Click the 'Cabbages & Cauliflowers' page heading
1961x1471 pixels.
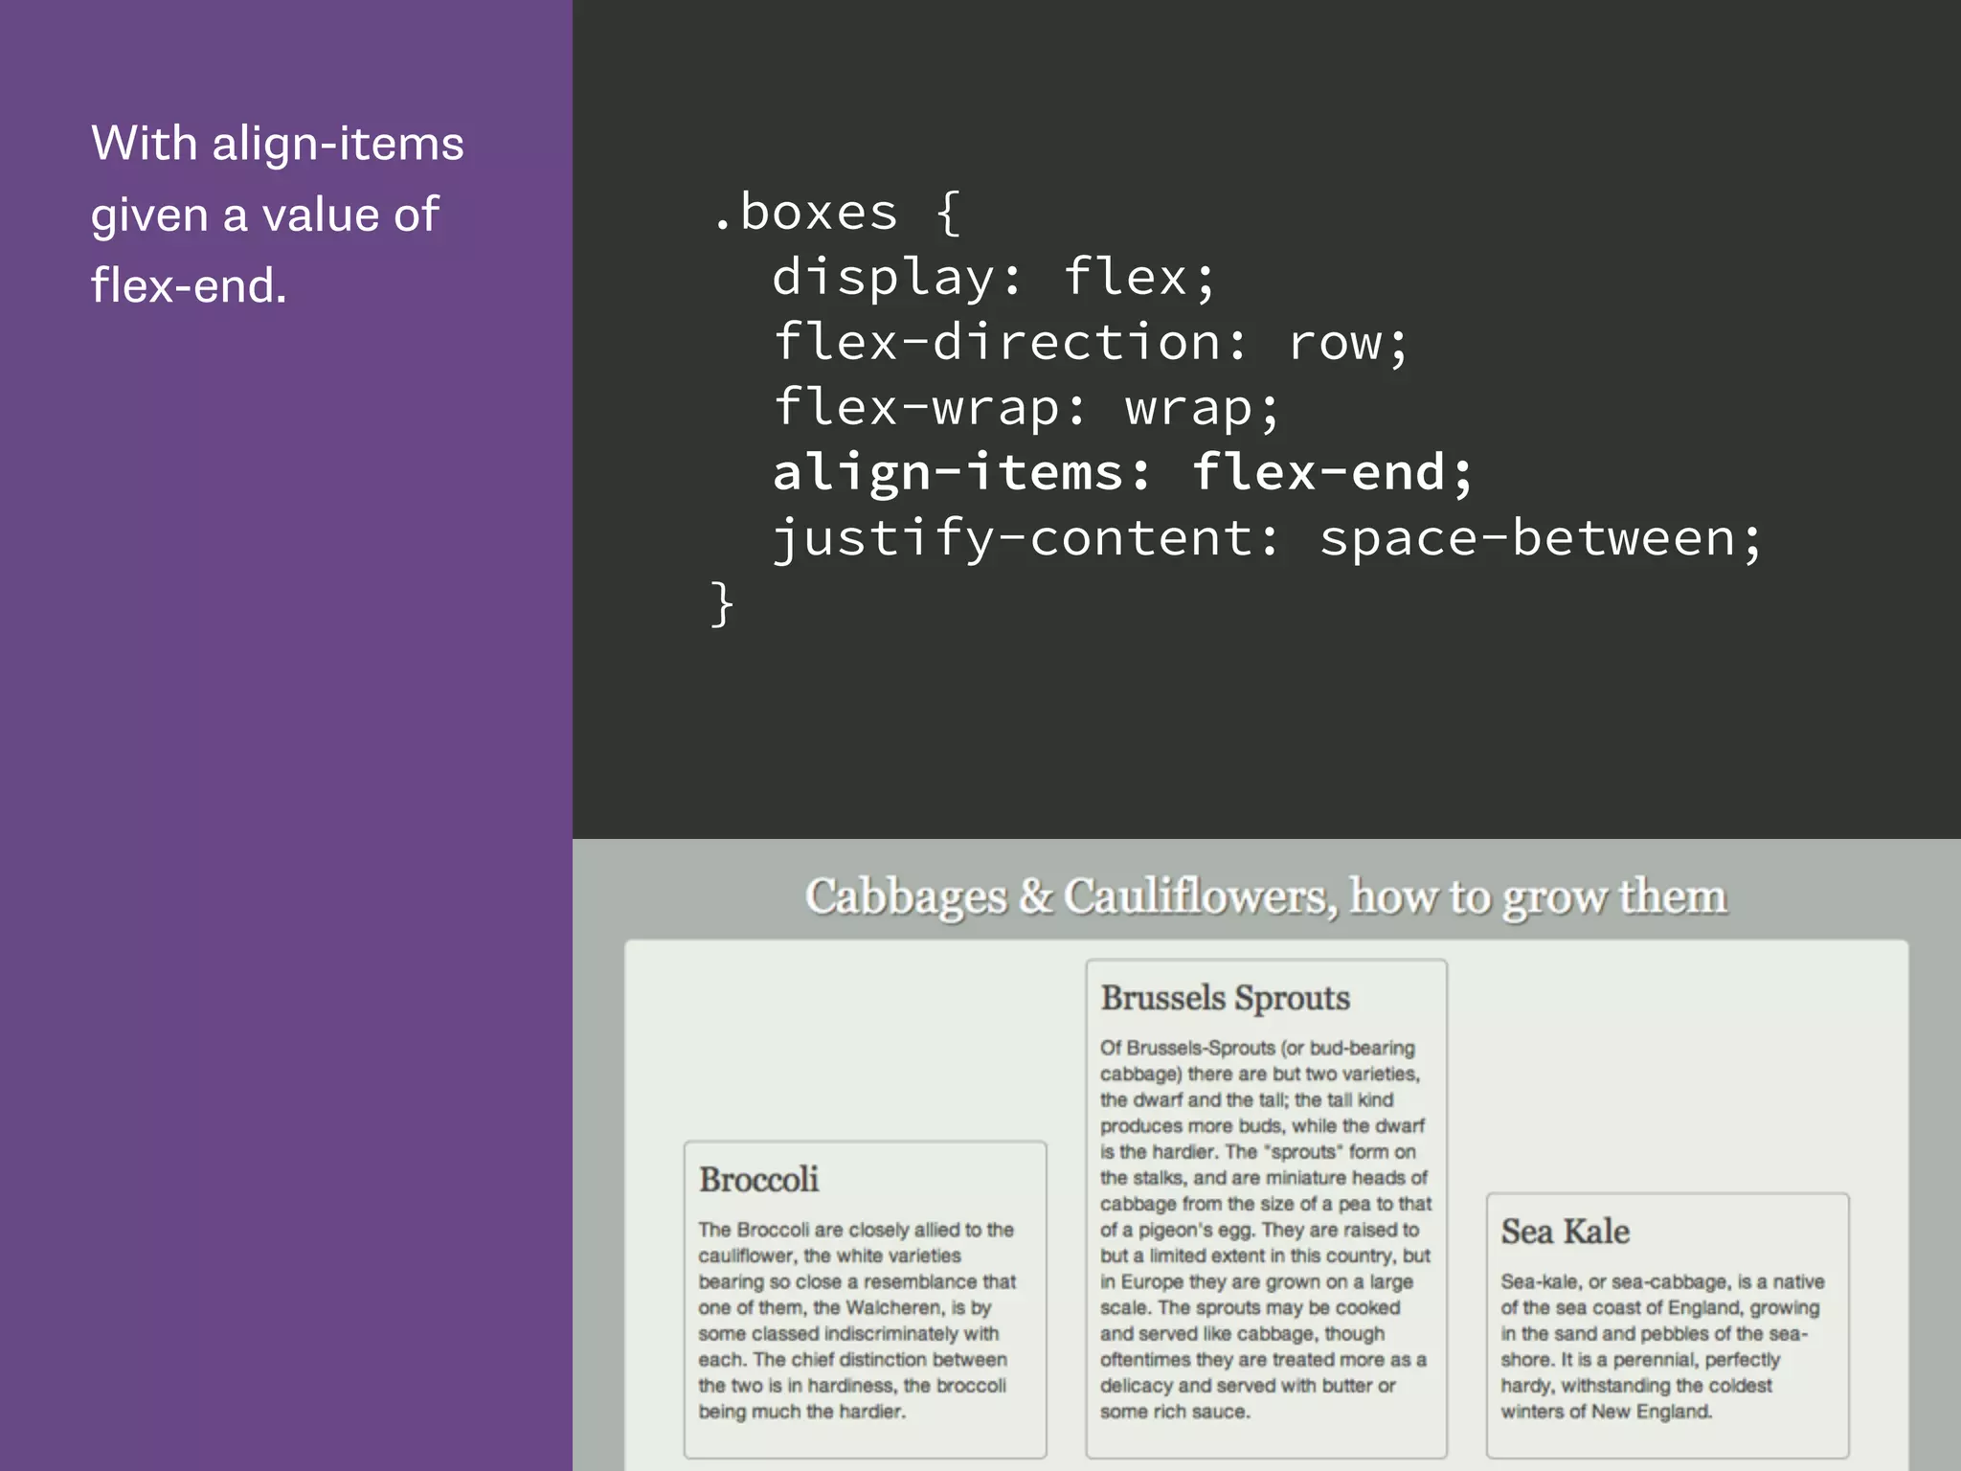point(1266,896)
